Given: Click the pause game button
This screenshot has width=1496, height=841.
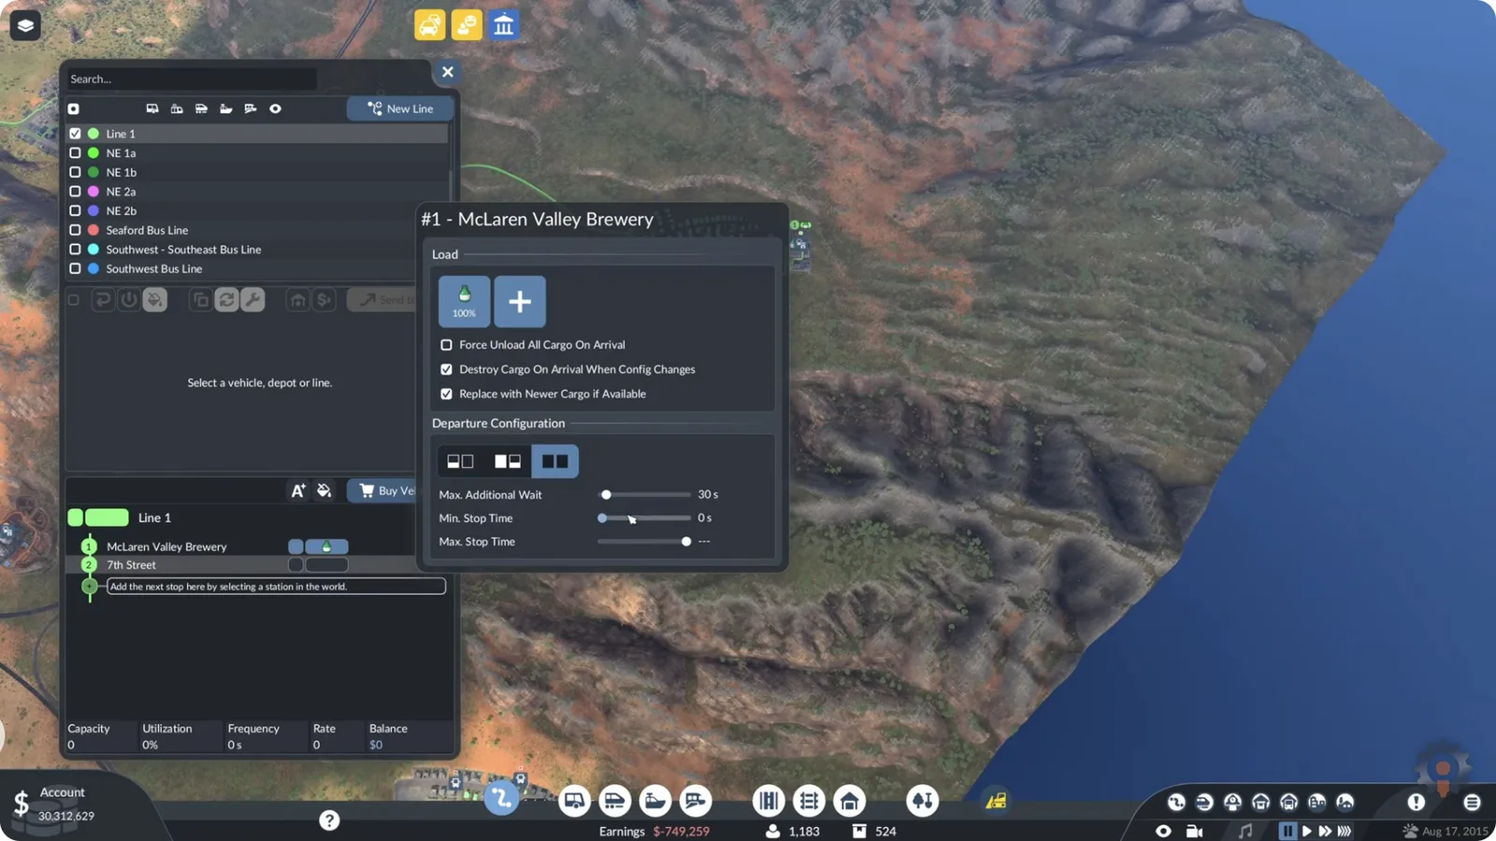Looking at the screenshot, I should click(1287, 831).
